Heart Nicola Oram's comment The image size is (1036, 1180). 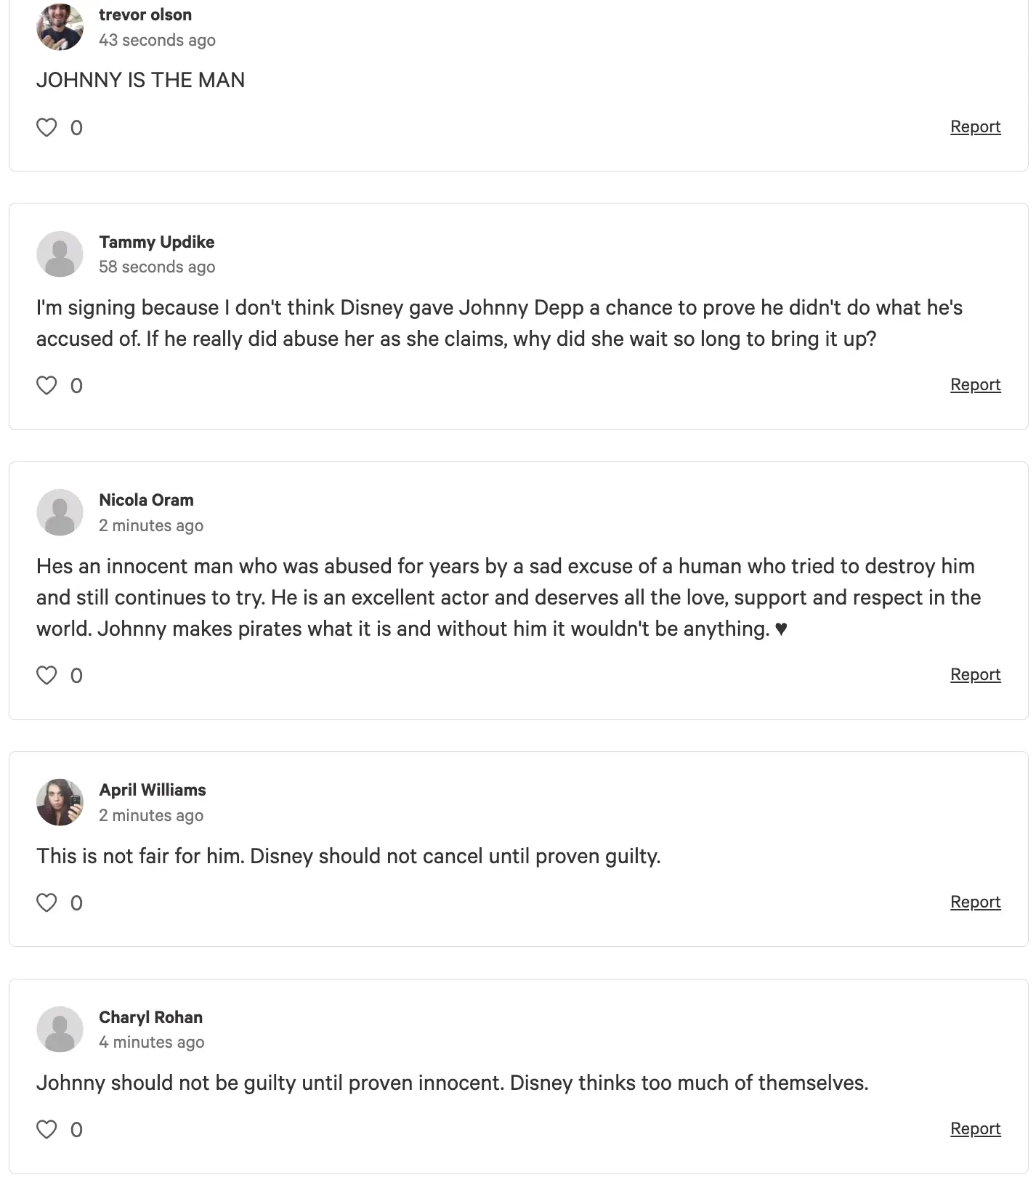pos(46,676)
